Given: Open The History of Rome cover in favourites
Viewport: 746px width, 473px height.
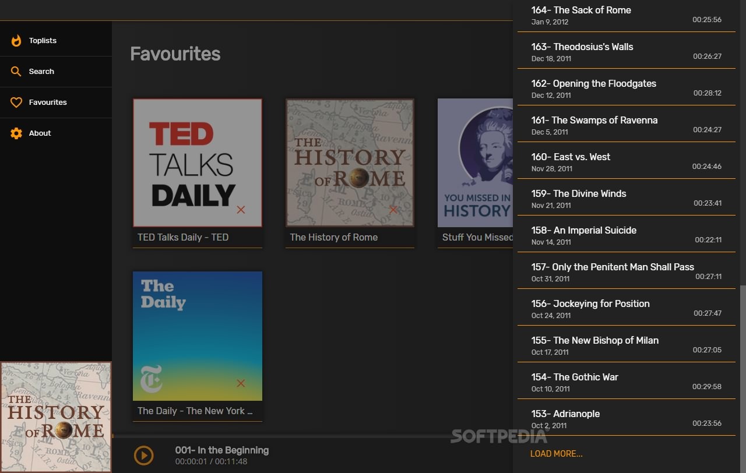Looking at the screenshot, I should pyautogui.click(x=350, y=163).
